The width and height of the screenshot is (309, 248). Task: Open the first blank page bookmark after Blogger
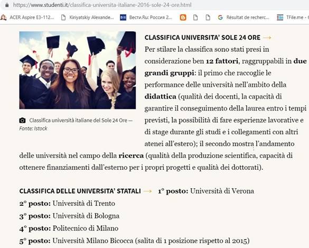point(195,17)
